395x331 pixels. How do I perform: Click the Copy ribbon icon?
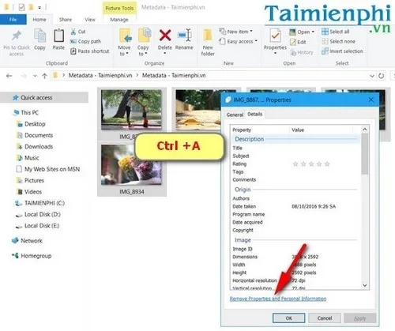coord(39,36)
